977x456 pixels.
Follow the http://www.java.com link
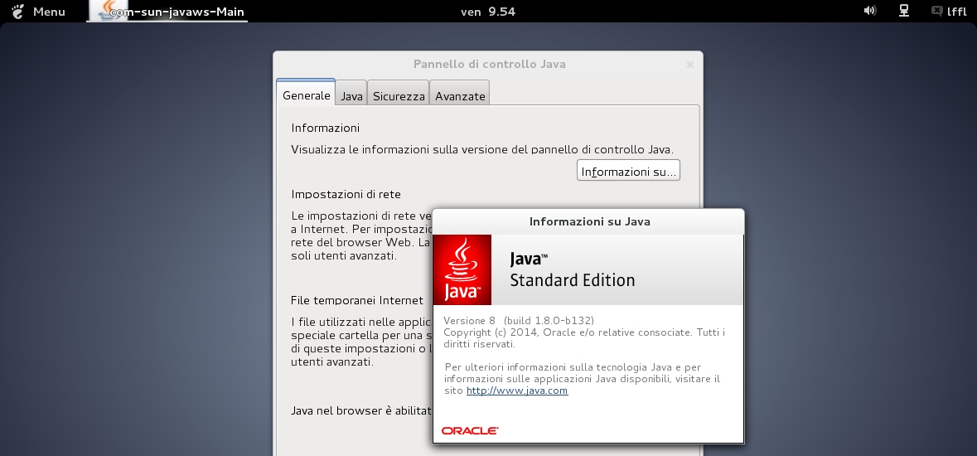click(517, 391)
